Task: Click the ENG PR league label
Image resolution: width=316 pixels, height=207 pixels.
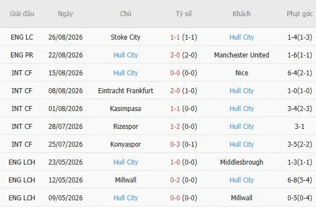Action: 22,55
